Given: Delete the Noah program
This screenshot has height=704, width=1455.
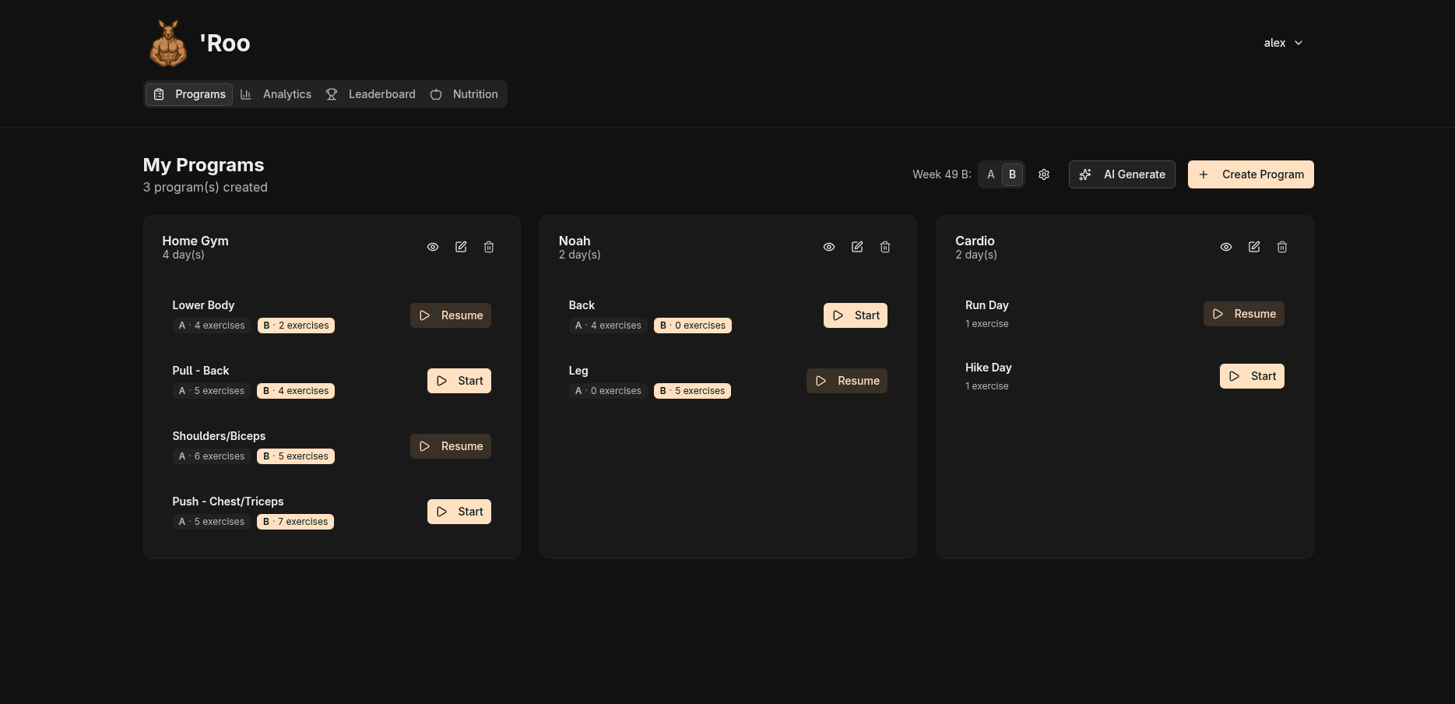Looking at the screenshot, I should point(885,247).
